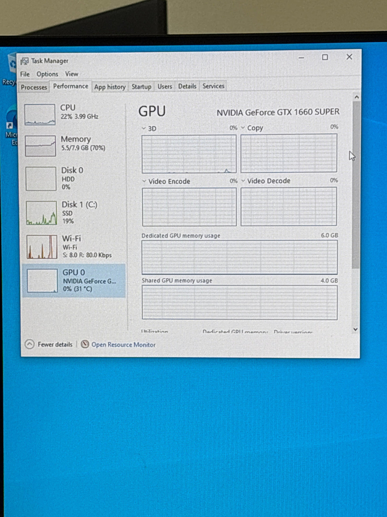
Task: Open the Copy graph engine dropdown
Action: click(x=243, y=128)
